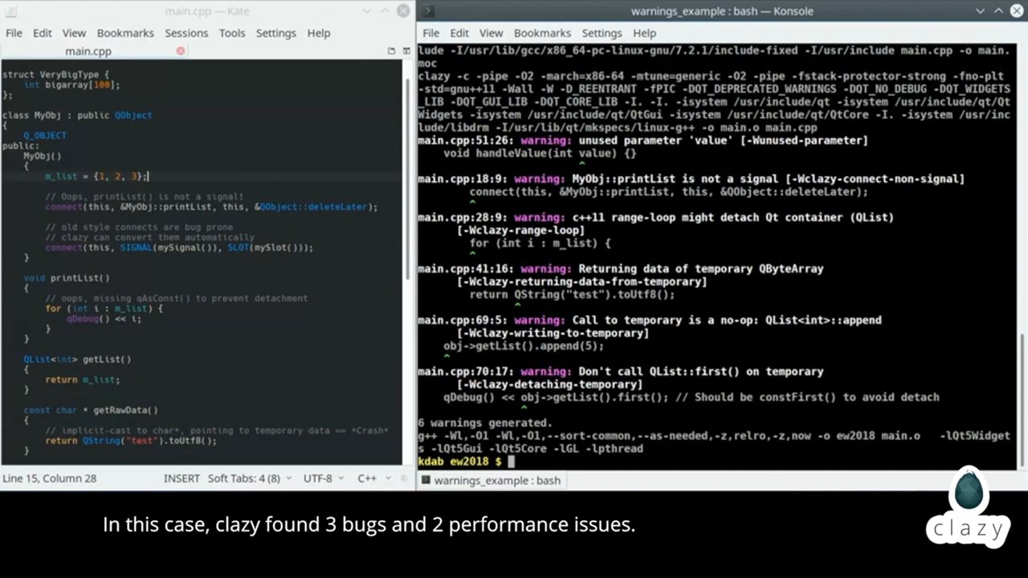This screenshot has width=1028, height=578.
Task: Click the 'const char * getRawData()' declaration
Action: pyautogui.click(x=91, y=410)
